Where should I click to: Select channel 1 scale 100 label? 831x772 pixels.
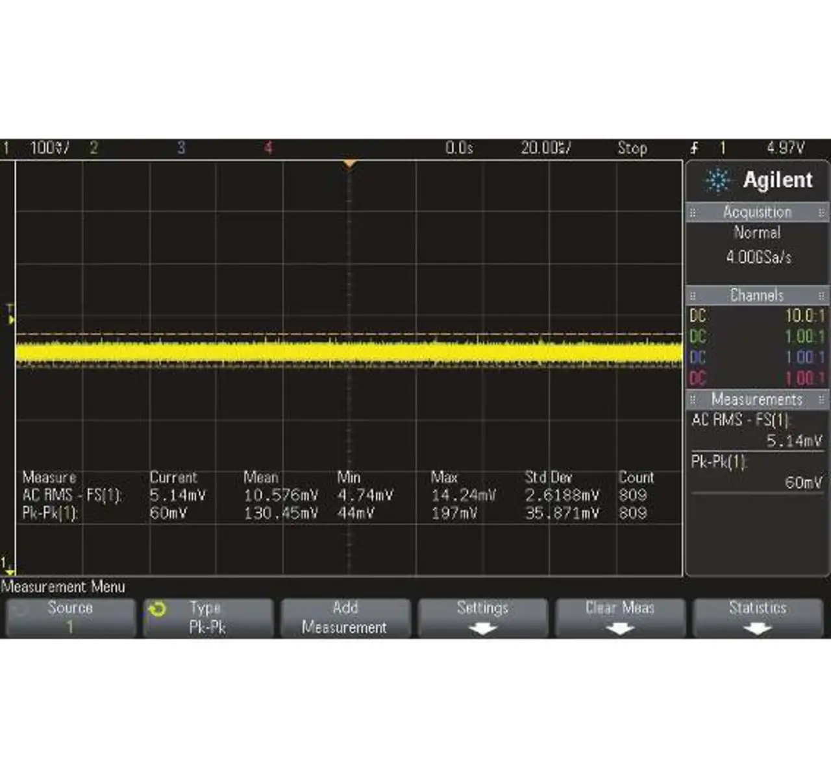[49, 148]
